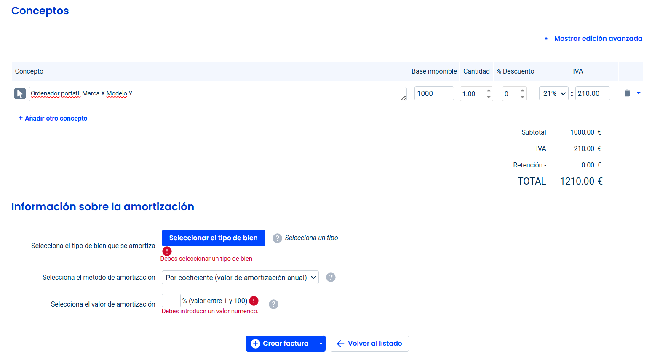Click the concept description text field

(x=218, y=94)
